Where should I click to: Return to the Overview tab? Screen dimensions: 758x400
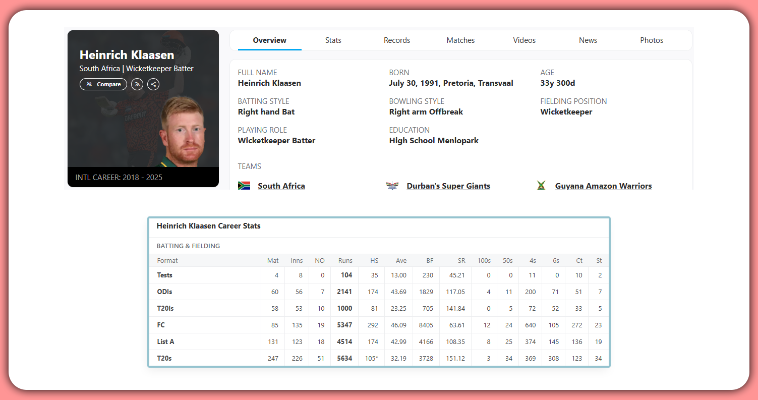coord(269,40)
